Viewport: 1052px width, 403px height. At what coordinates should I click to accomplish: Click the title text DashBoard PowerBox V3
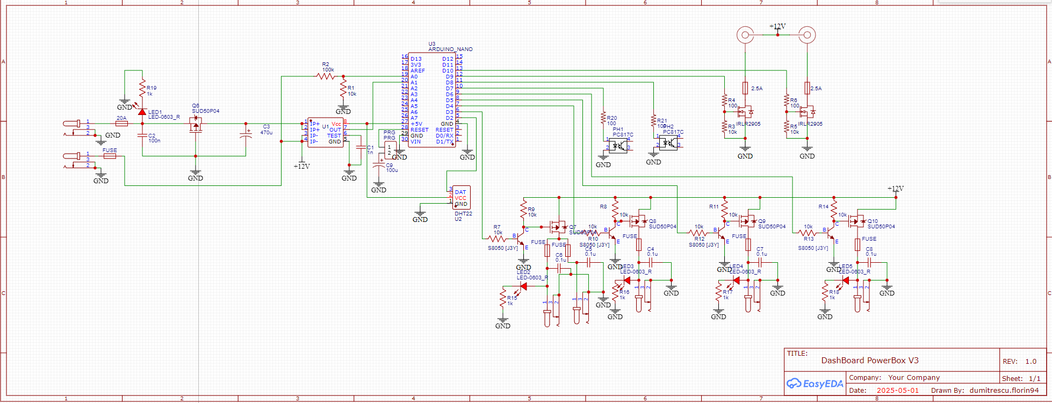[x=870, y=361]
